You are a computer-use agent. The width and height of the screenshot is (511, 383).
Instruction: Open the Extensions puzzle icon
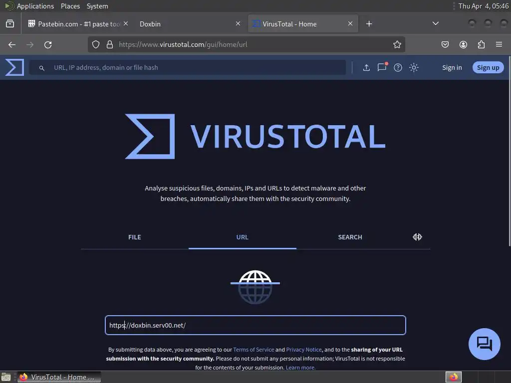pos(481,44)
